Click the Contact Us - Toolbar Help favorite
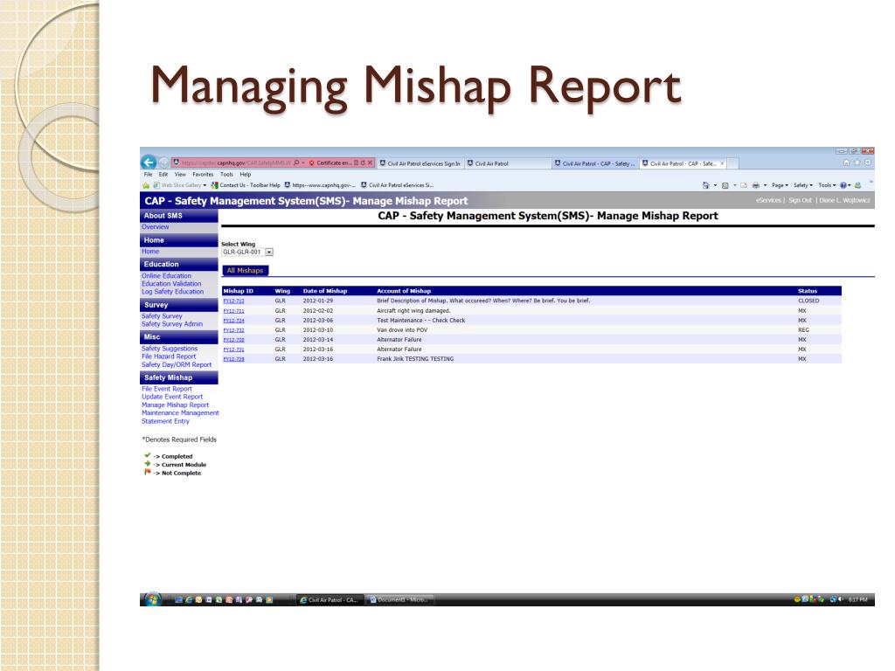Screen dimensions: 895x671 [246, 185]
